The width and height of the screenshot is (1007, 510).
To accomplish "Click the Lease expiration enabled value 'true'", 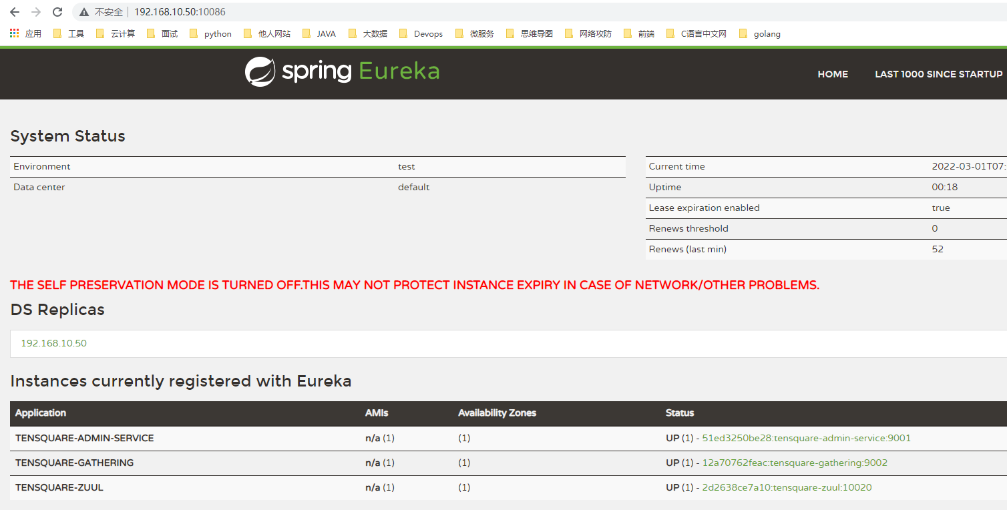I will point(941,208).
